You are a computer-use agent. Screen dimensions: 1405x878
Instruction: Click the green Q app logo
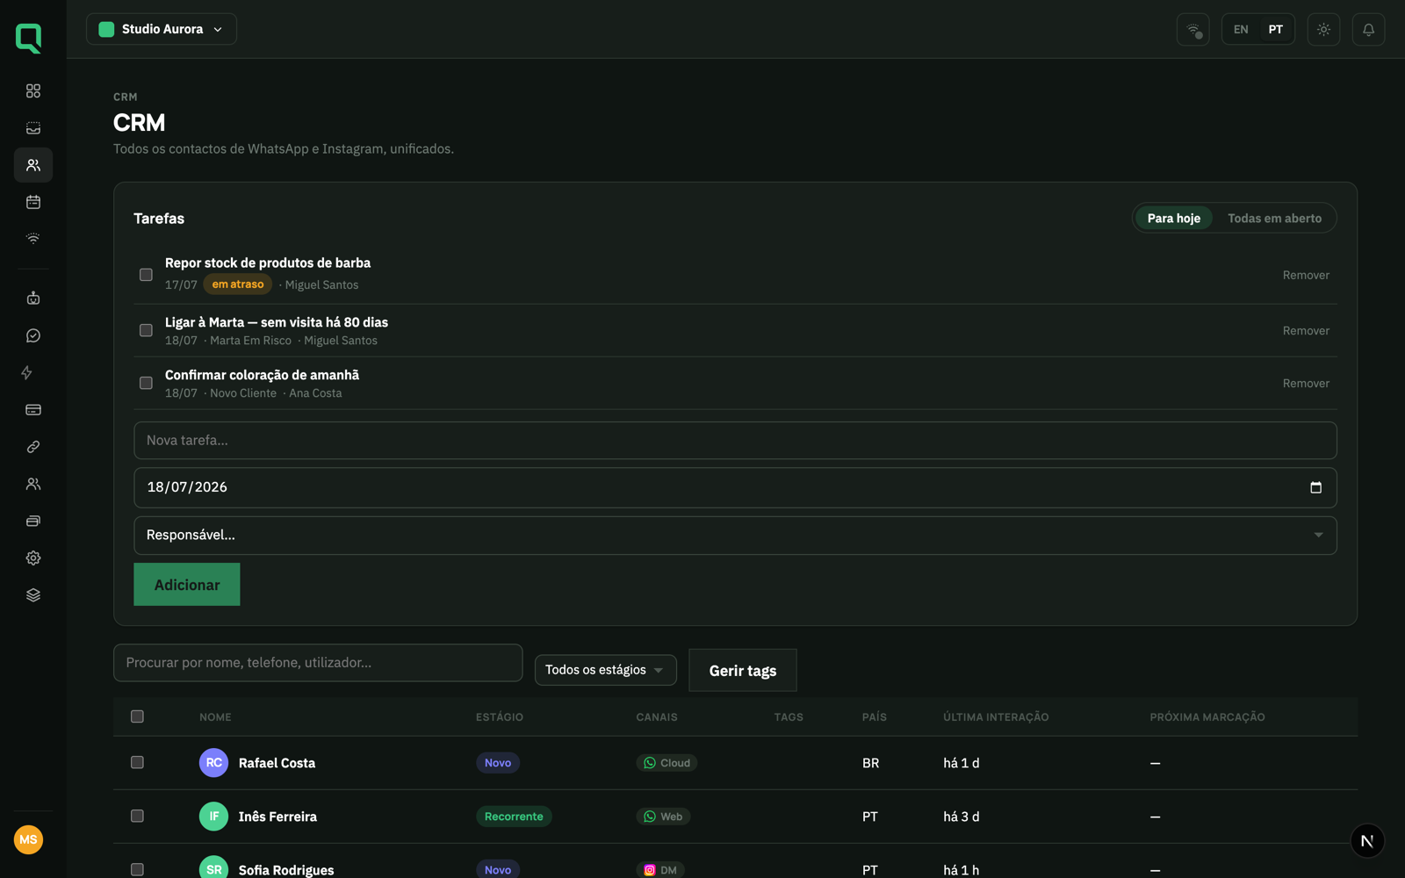point(29,38)
